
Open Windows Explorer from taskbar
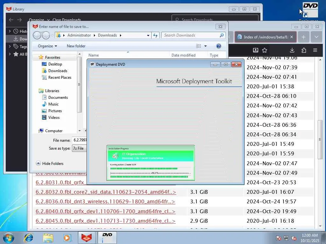point(48,238)
